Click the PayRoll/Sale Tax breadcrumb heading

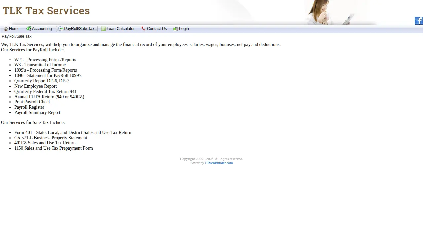[17, 36]
